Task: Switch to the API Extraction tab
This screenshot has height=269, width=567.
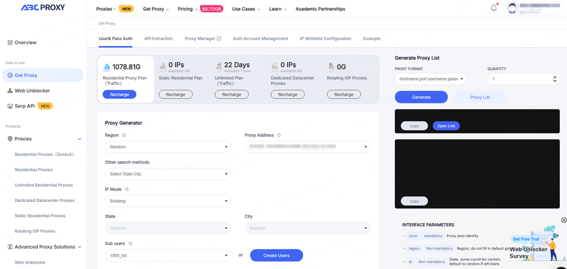Action: coord(158,38)
